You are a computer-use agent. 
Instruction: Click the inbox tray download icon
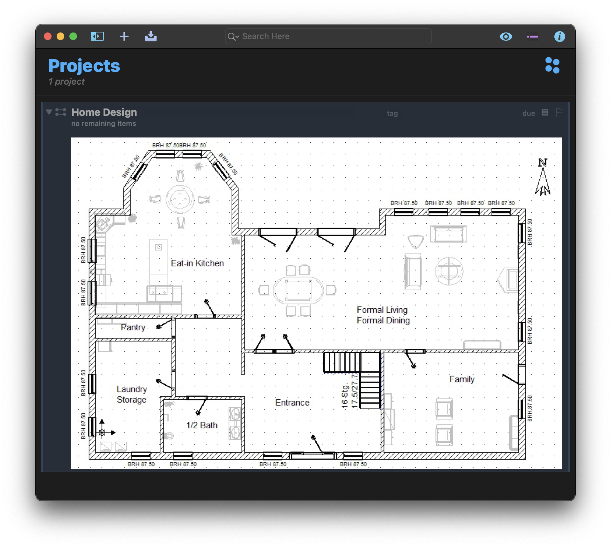click(x=151, y=36)
